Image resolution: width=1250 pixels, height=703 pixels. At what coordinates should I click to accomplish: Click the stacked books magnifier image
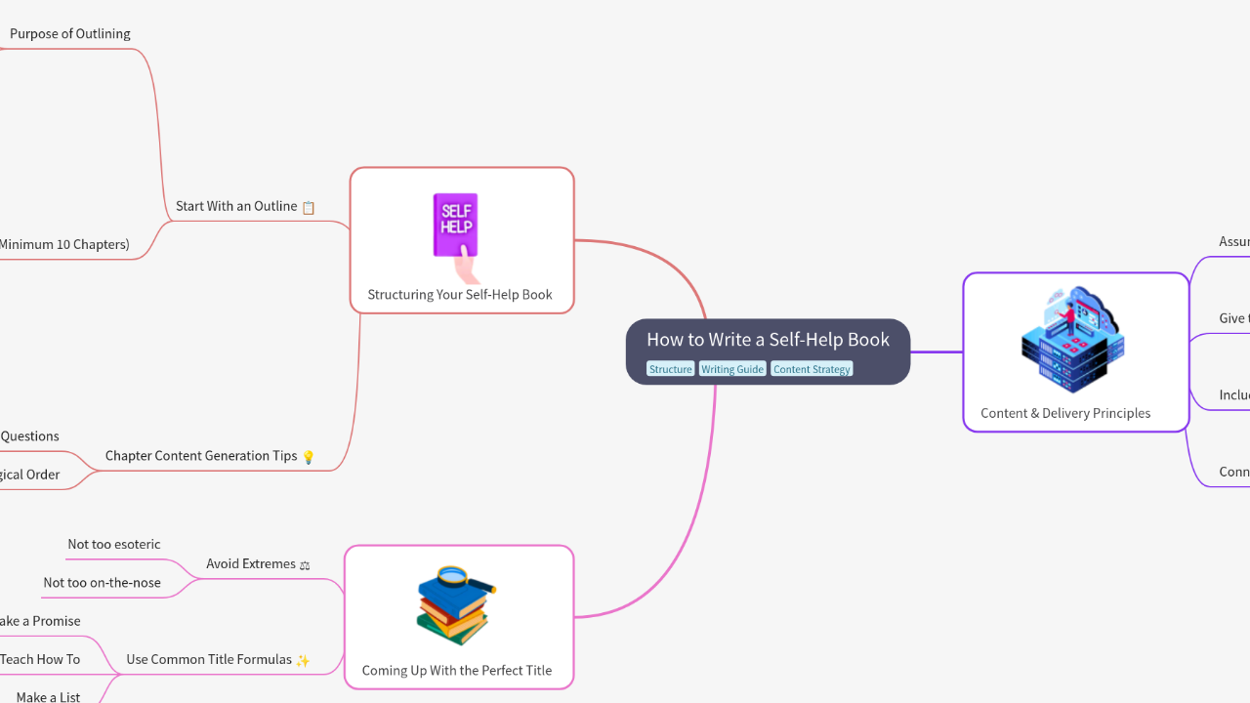click(x=456, y=605)
